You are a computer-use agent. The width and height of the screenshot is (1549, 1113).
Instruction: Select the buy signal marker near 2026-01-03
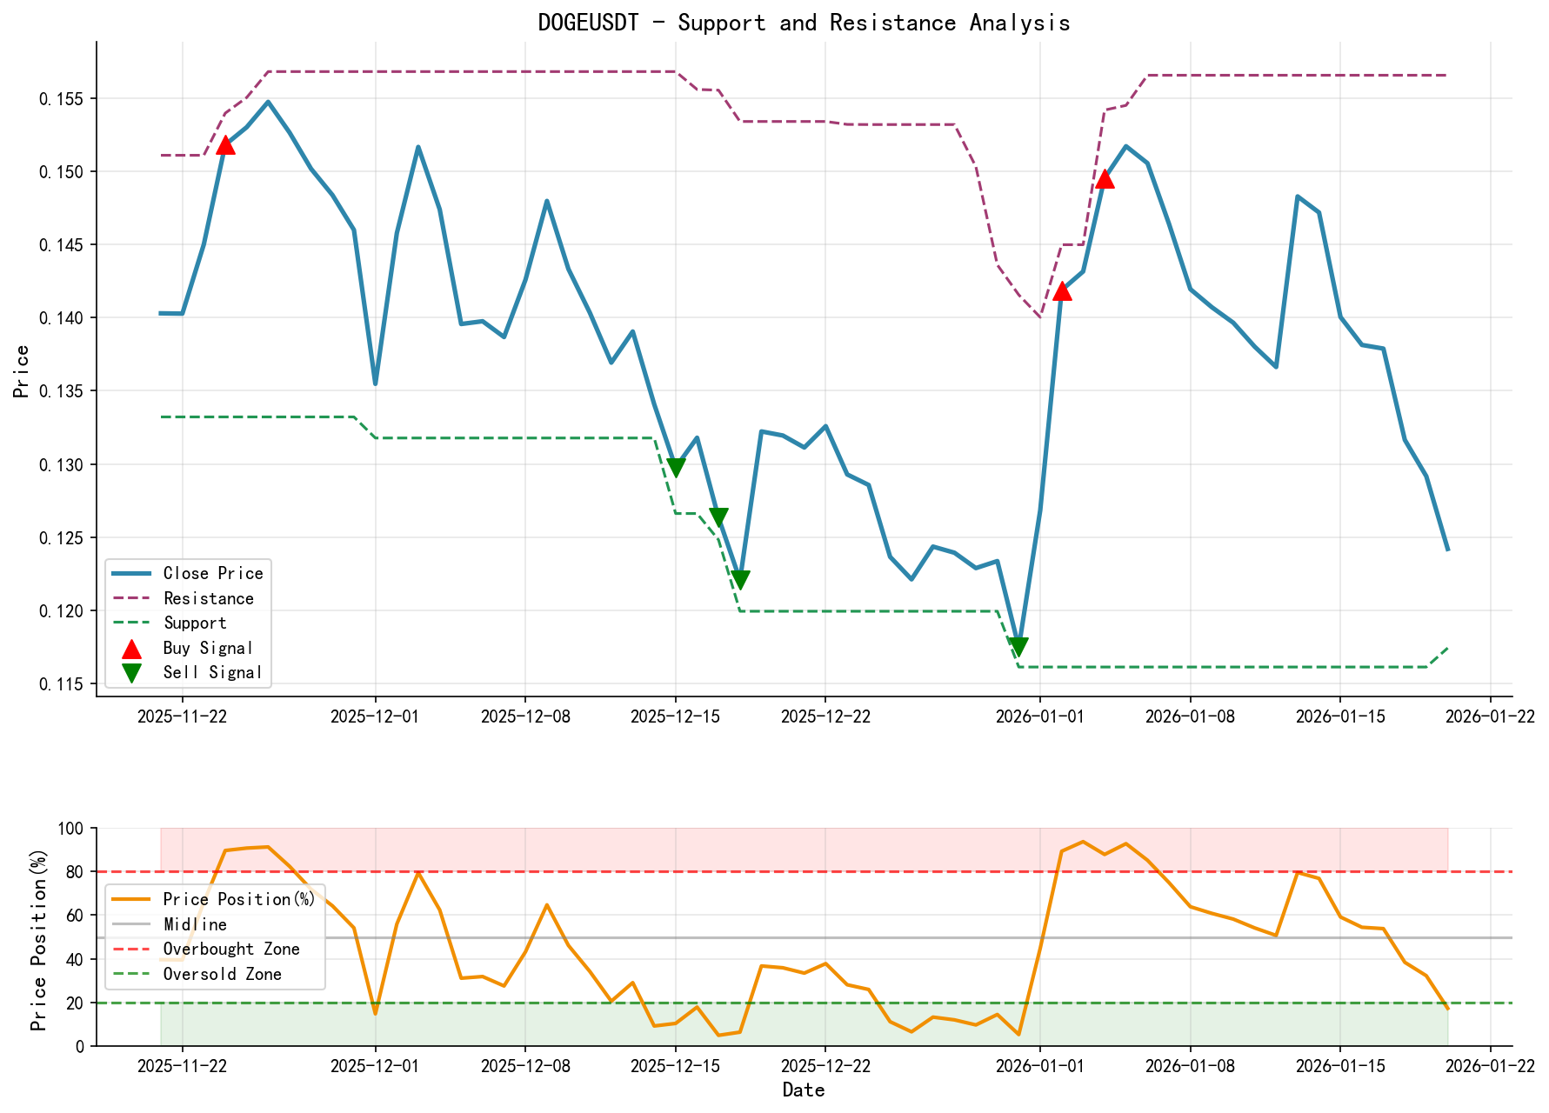pos(1105,180)
